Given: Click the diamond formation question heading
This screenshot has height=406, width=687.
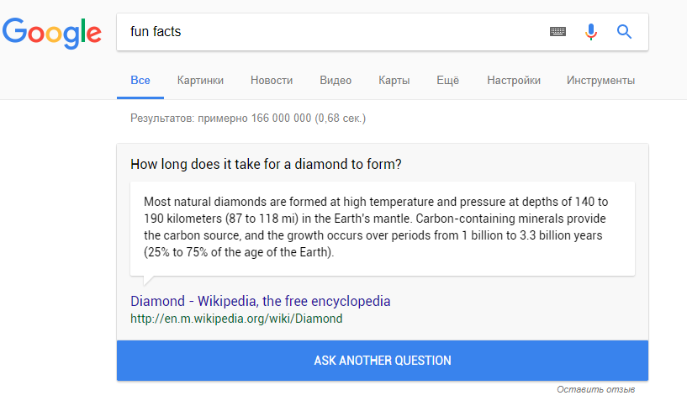Looking at the screenshot, I should (x=266, y=164).
